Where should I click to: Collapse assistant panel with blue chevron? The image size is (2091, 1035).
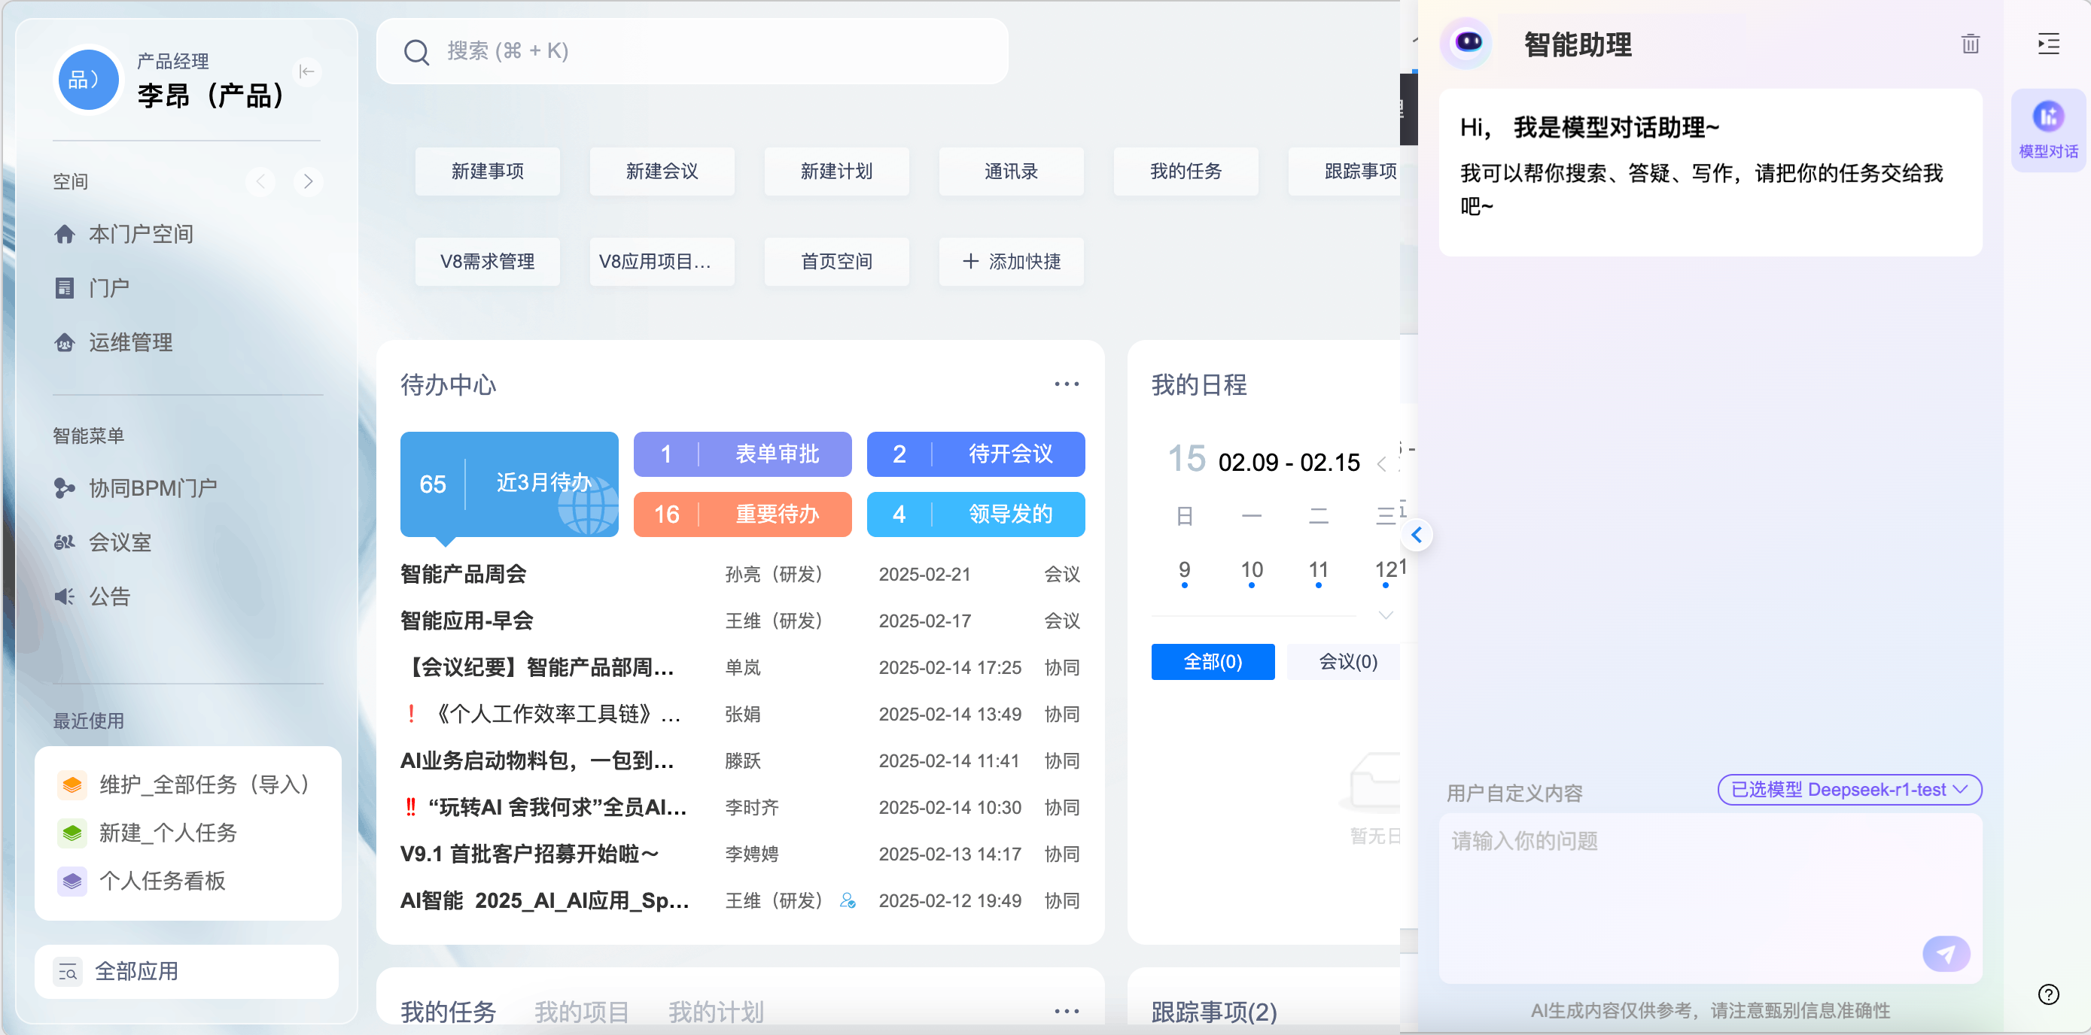(x=1417, y=536)
